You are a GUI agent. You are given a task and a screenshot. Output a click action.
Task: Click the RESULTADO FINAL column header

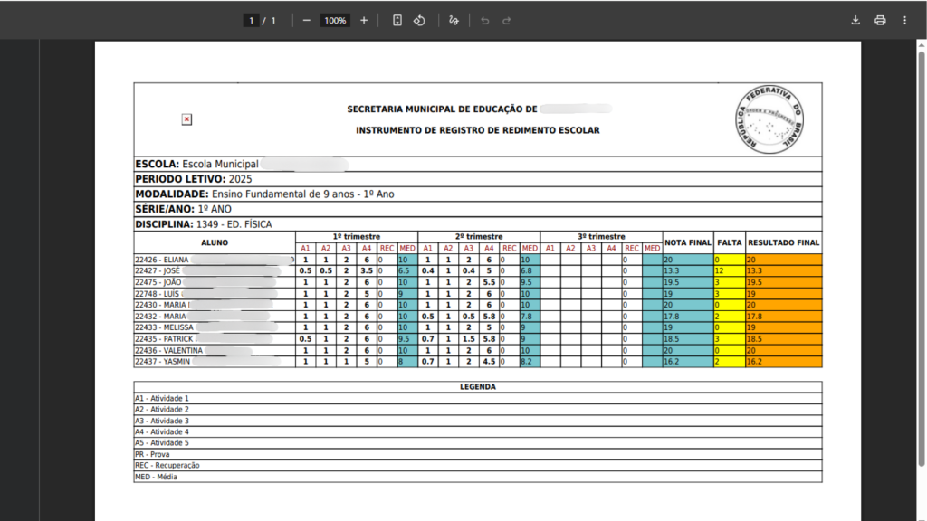[x=784, y=242]
